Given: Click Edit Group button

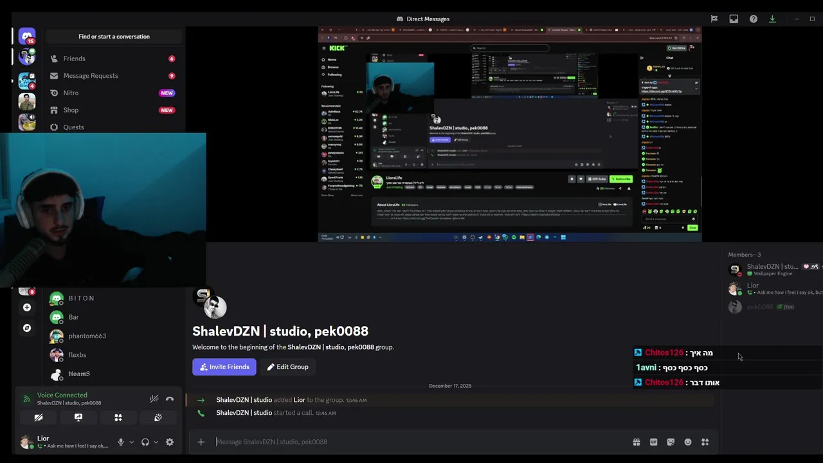Looking at the screenshot, I should point(288,367).
